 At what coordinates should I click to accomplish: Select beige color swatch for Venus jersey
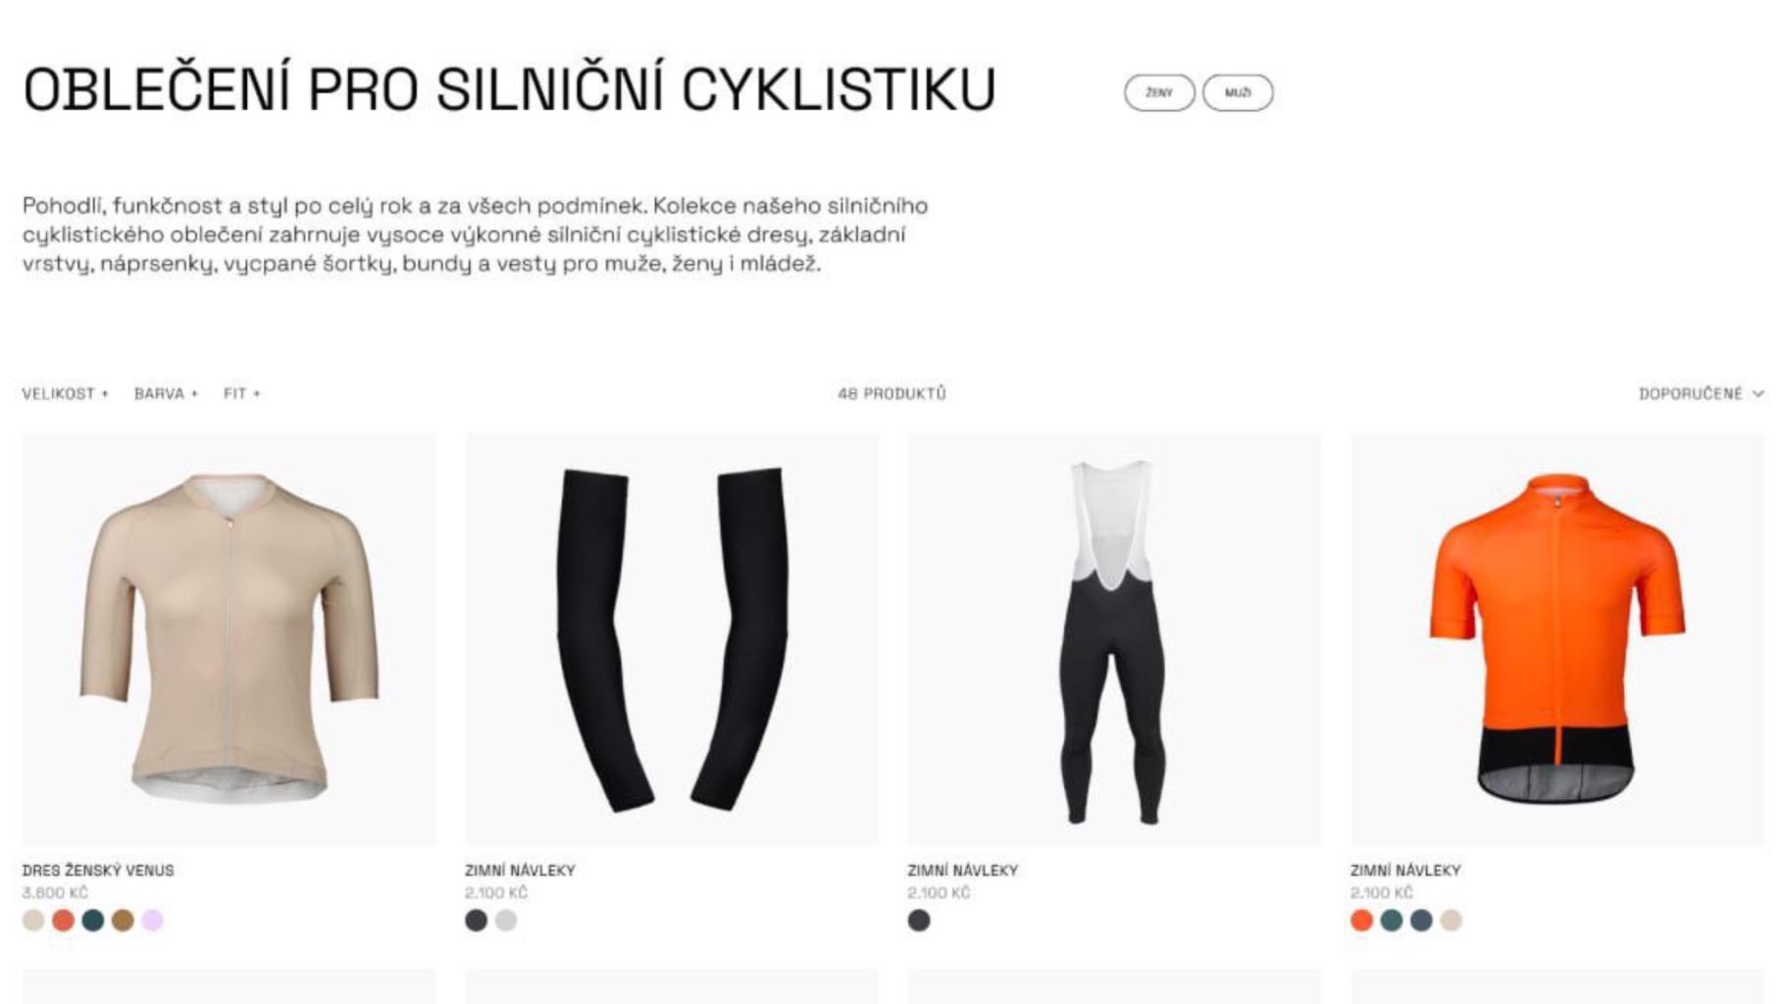coord(33,920)
